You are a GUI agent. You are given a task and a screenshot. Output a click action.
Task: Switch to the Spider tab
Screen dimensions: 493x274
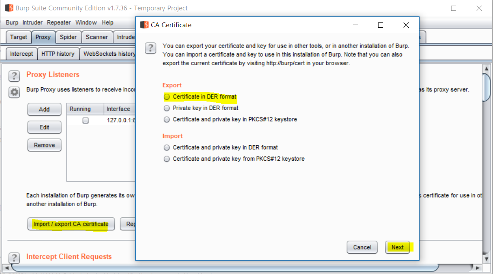pos(68,37)
